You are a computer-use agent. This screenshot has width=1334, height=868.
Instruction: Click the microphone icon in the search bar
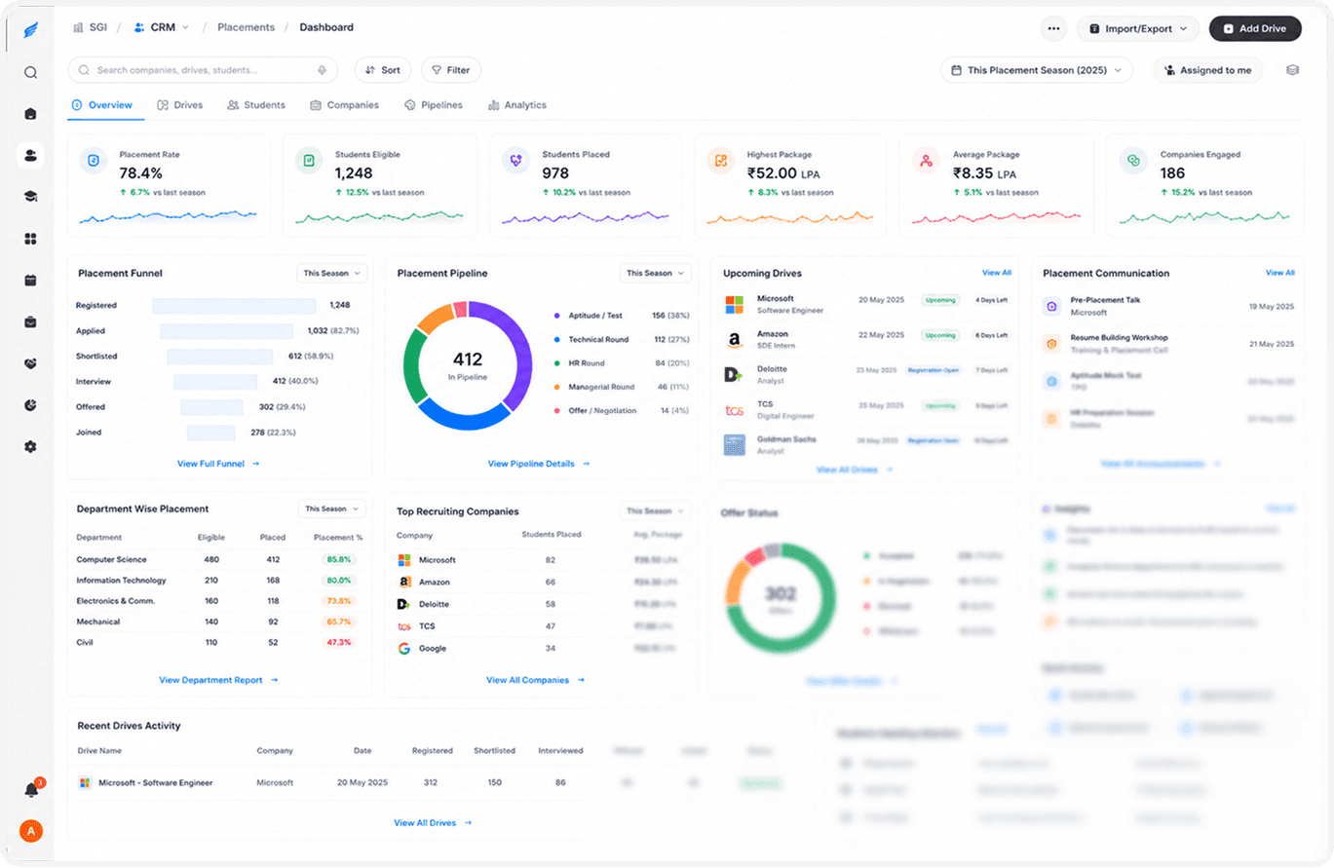point(323,70)
